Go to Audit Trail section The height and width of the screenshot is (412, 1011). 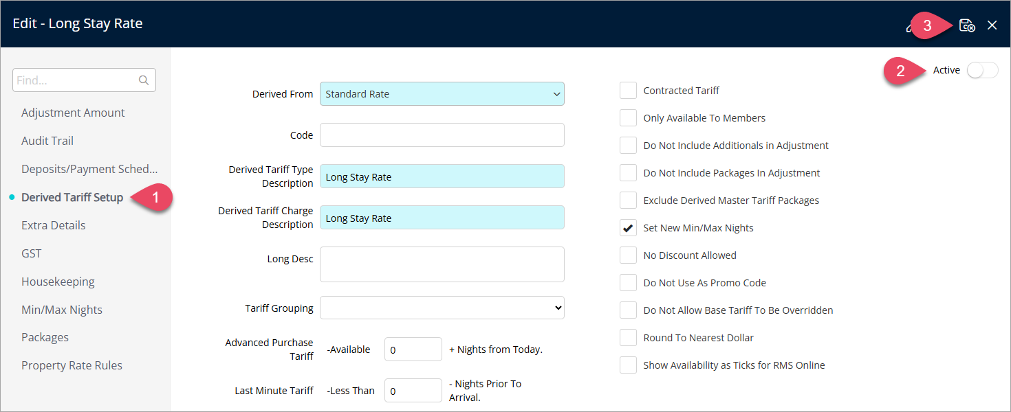tap(47, 141)
